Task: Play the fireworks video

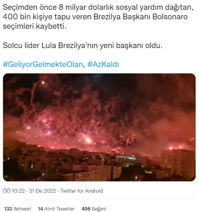Action: click(99, 127)
